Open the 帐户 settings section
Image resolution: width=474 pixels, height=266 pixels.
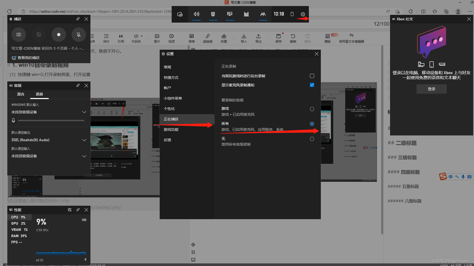[x=187, y=88]
